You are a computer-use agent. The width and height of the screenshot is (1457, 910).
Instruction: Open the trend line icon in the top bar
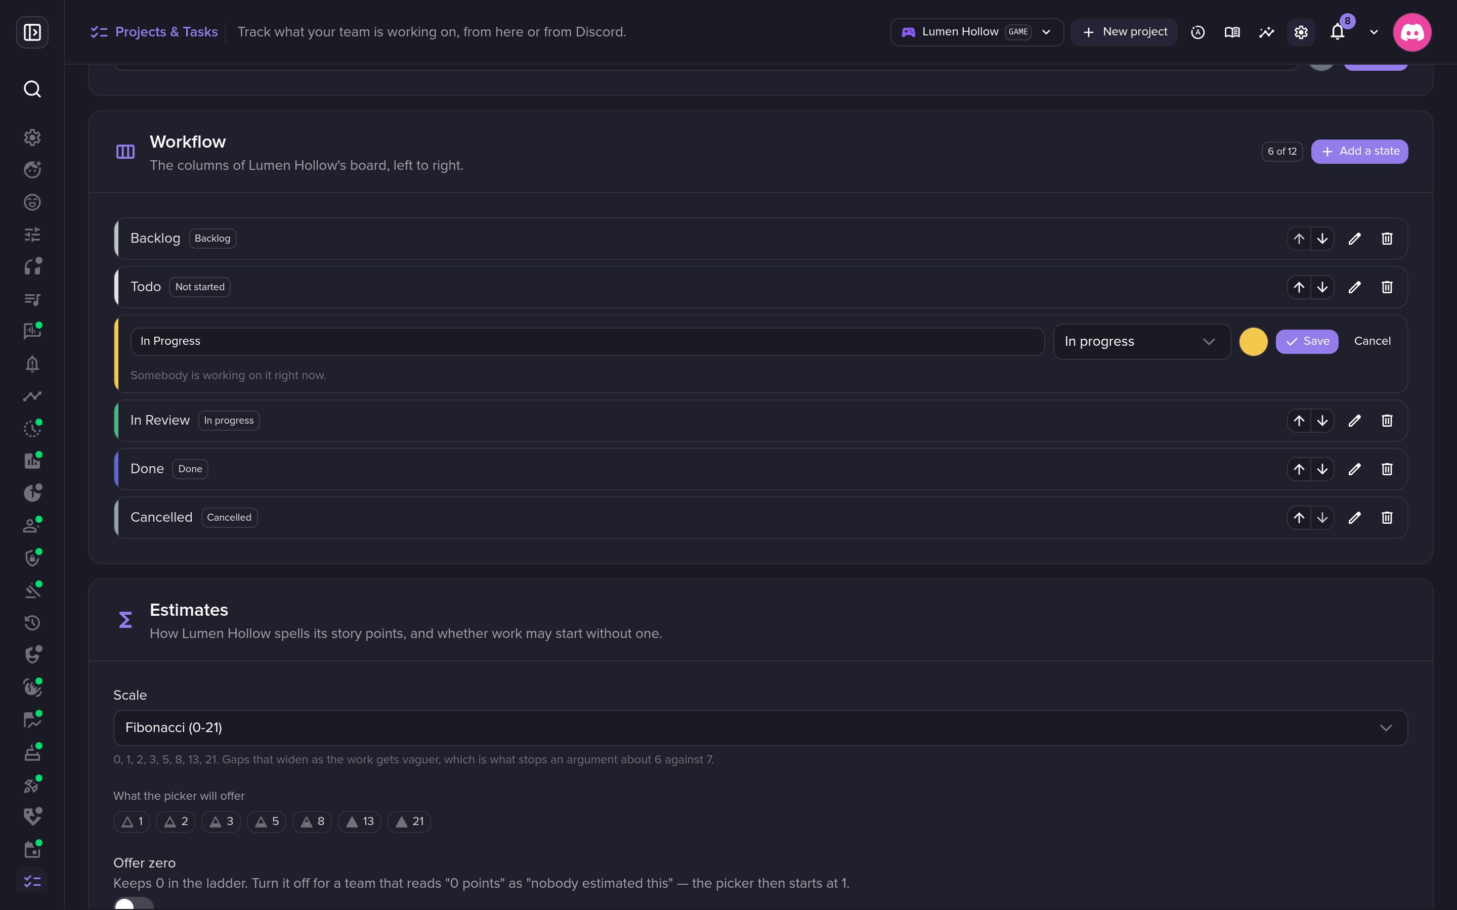[1267, 32]
